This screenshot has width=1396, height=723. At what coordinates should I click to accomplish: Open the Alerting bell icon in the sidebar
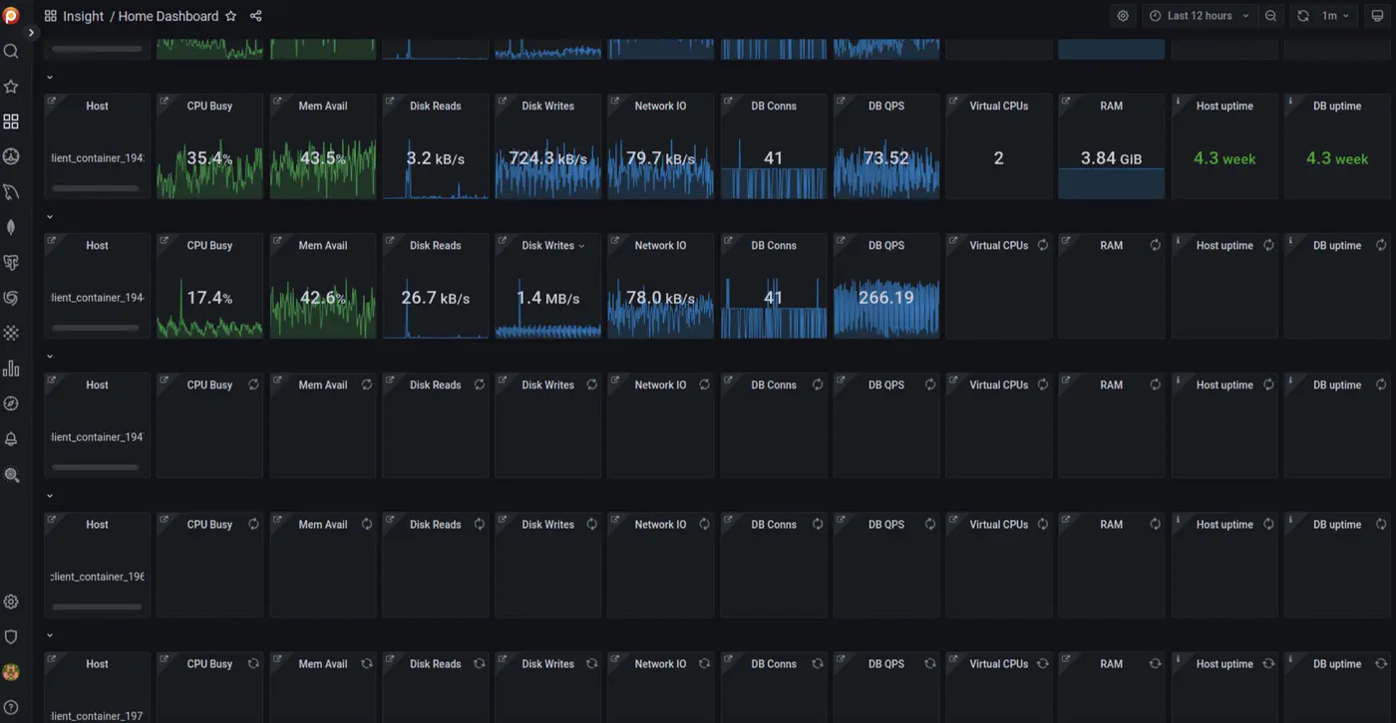click(x=11, y=439)
